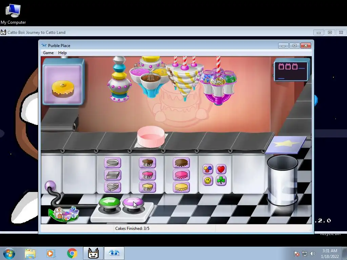
Task: Pick the pink icing layer
Action: (x=181, y=175)
